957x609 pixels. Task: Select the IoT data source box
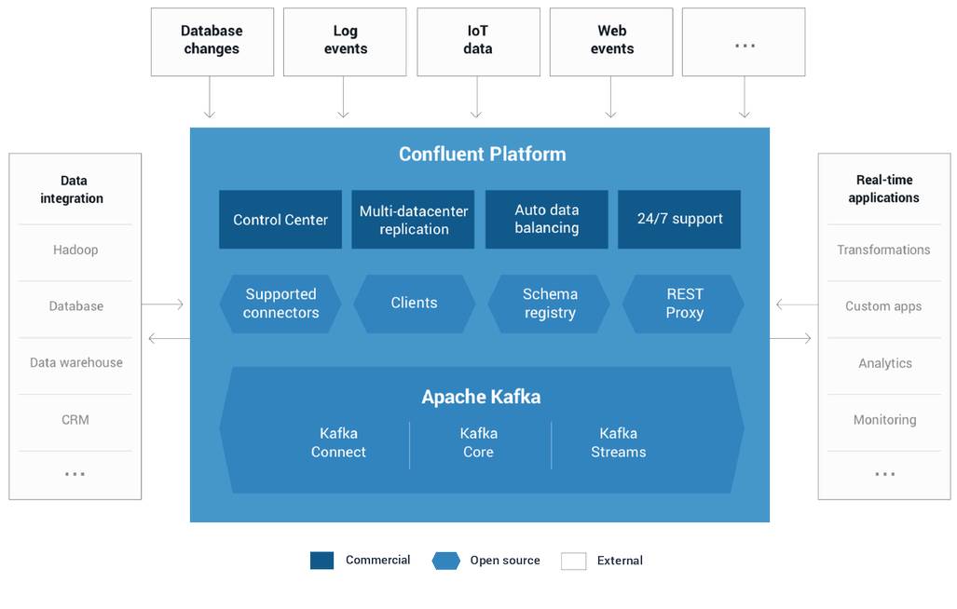478,42
